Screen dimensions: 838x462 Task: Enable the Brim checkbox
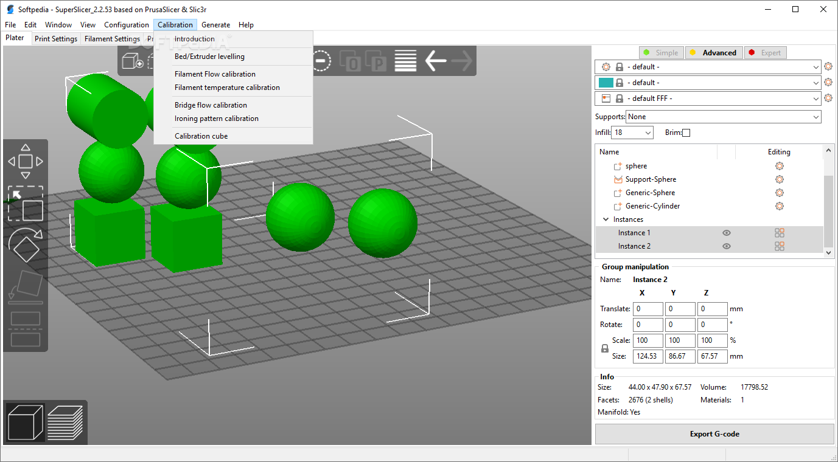click(686, 133)
